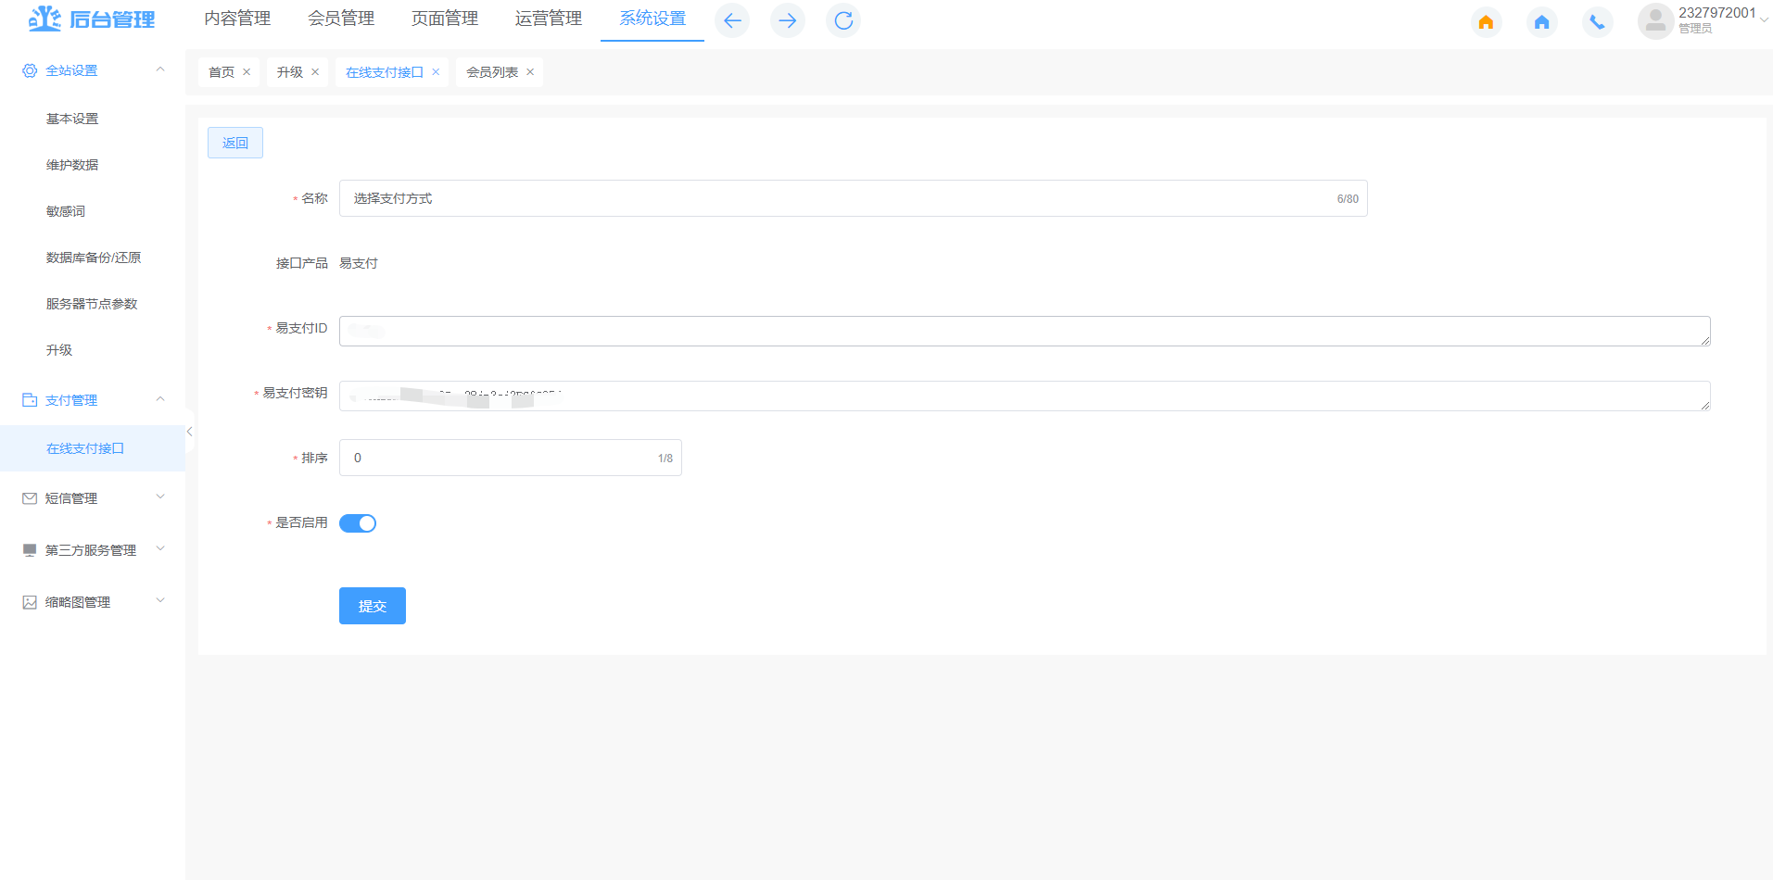The height and width of the screenshot is (880, 1773).
Task: Click the orange home icon
Action: tap(1487, 21)
